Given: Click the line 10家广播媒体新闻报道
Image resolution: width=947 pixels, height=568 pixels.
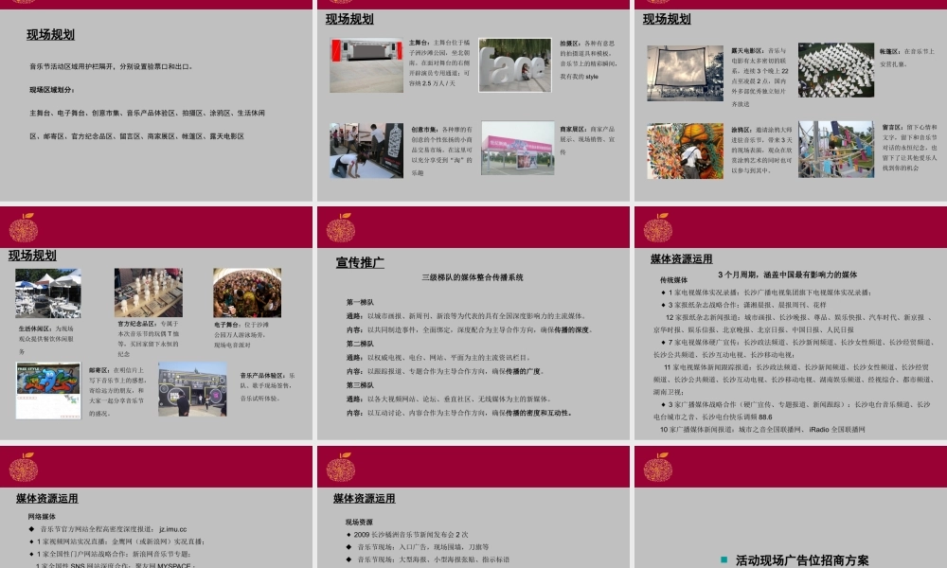Looking at the screenshot, I should pyautogui.click(x=762, y=430).
